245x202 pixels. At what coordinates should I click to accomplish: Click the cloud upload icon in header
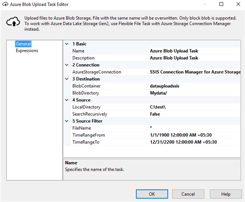point(13,23)
